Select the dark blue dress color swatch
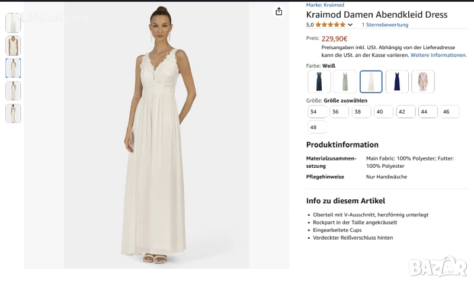This screenshot has height=284, width=474. (319, 82)
